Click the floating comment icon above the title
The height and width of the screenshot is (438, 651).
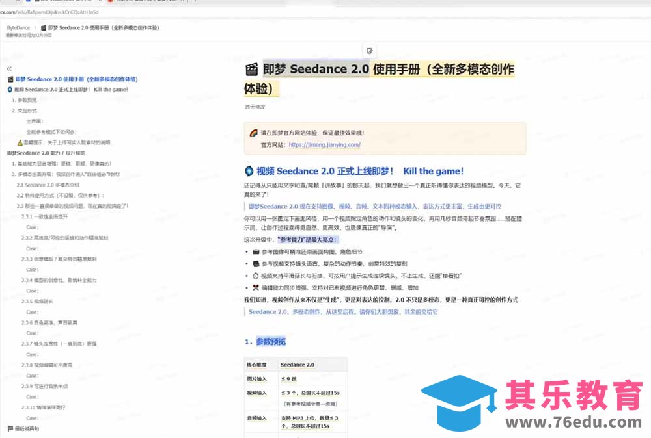click(x=370, y=51)
